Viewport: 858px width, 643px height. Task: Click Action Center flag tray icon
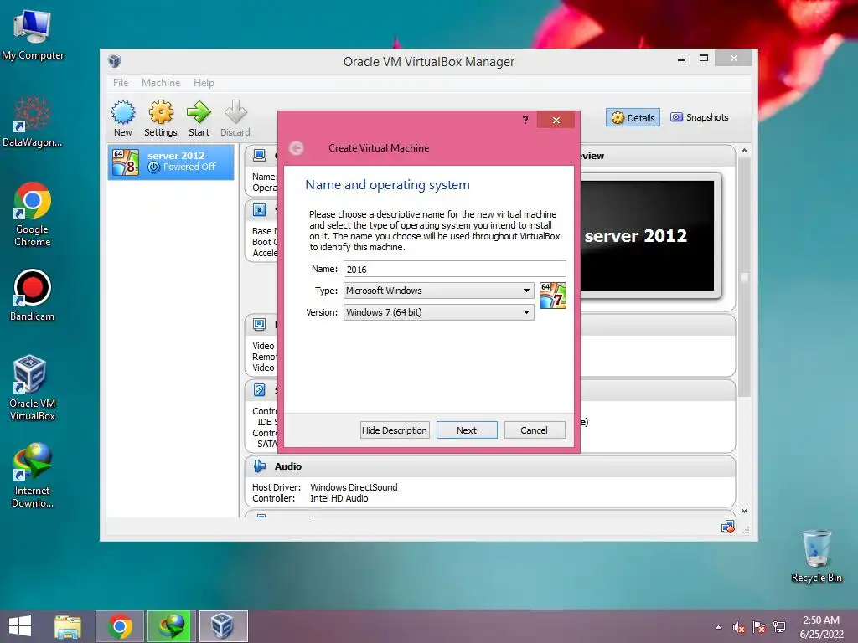(759, 627)
